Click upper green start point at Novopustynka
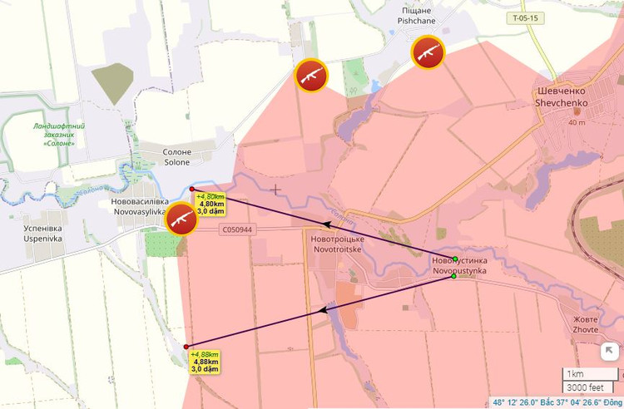 [455, 259]
